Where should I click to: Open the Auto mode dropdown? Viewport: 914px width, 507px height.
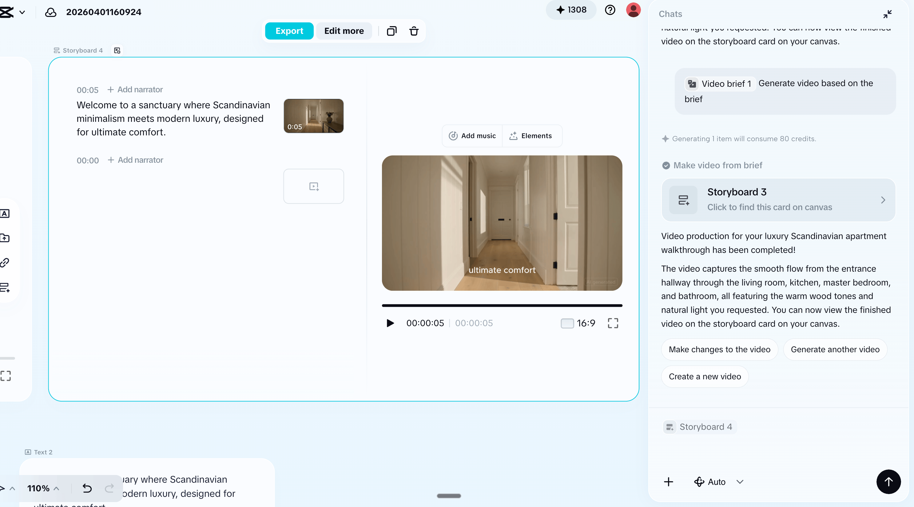pos(718,482)
